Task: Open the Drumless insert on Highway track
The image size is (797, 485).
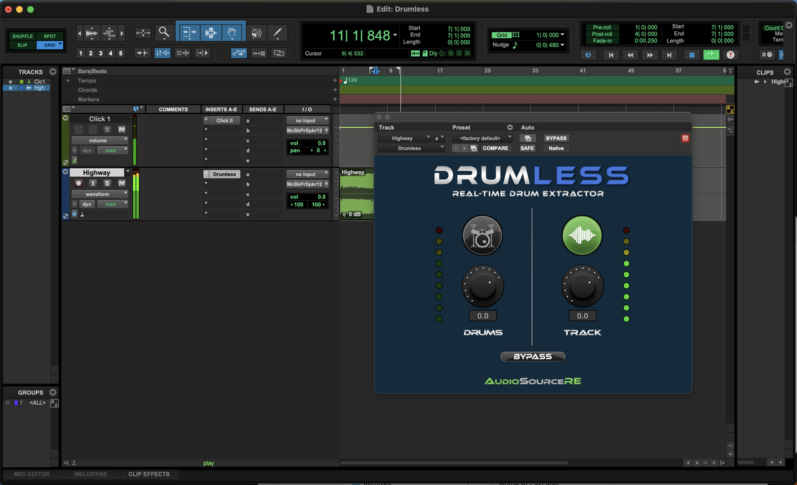Action: tap(224, 174)
